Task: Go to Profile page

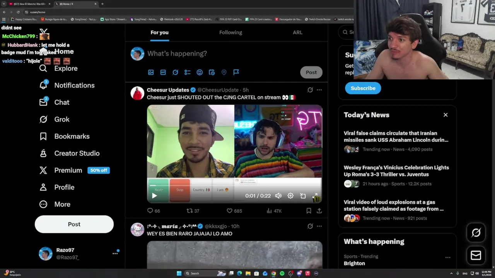Action: [x=56, y=187]
